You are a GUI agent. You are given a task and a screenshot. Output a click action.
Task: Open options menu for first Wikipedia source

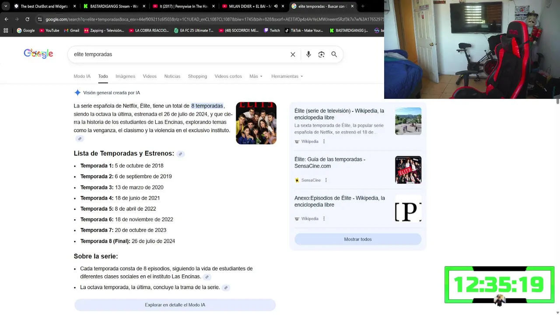[x=324, y=142]
